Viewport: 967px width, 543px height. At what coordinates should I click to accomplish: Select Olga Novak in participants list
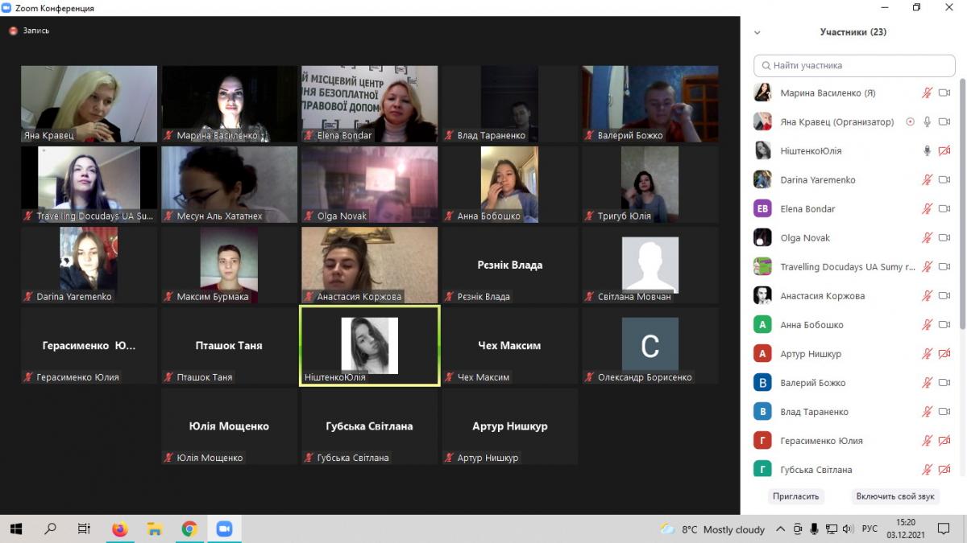853,238
